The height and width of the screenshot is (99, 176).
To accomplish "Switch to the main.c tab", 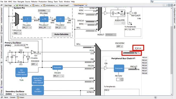I will coord(37,5).
